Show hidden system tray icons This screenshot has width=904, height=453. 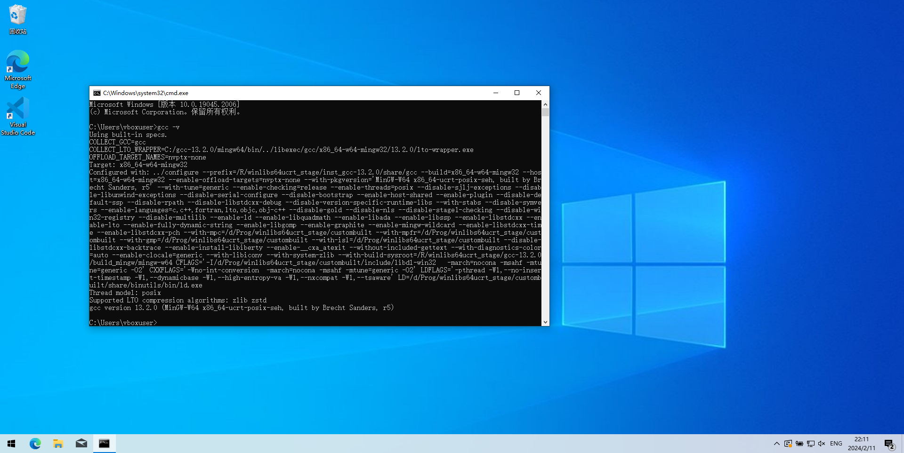777,444
